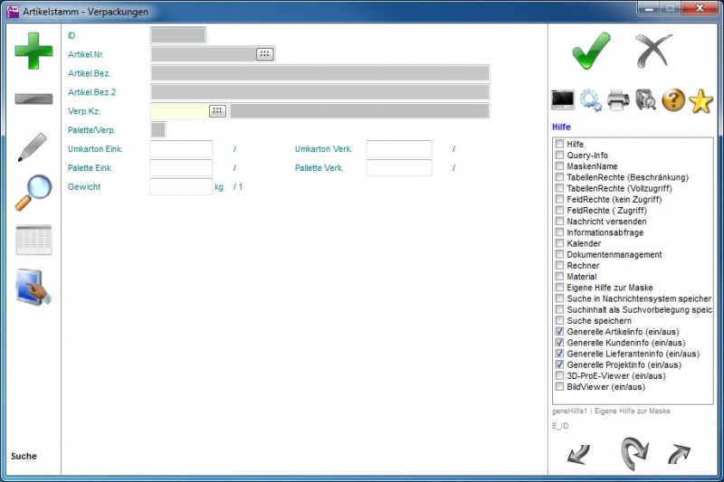The width and height of the screenshot is (724, 482).
Task: Click the Umkarton Eink. input field
Action: tap(181, 149)
